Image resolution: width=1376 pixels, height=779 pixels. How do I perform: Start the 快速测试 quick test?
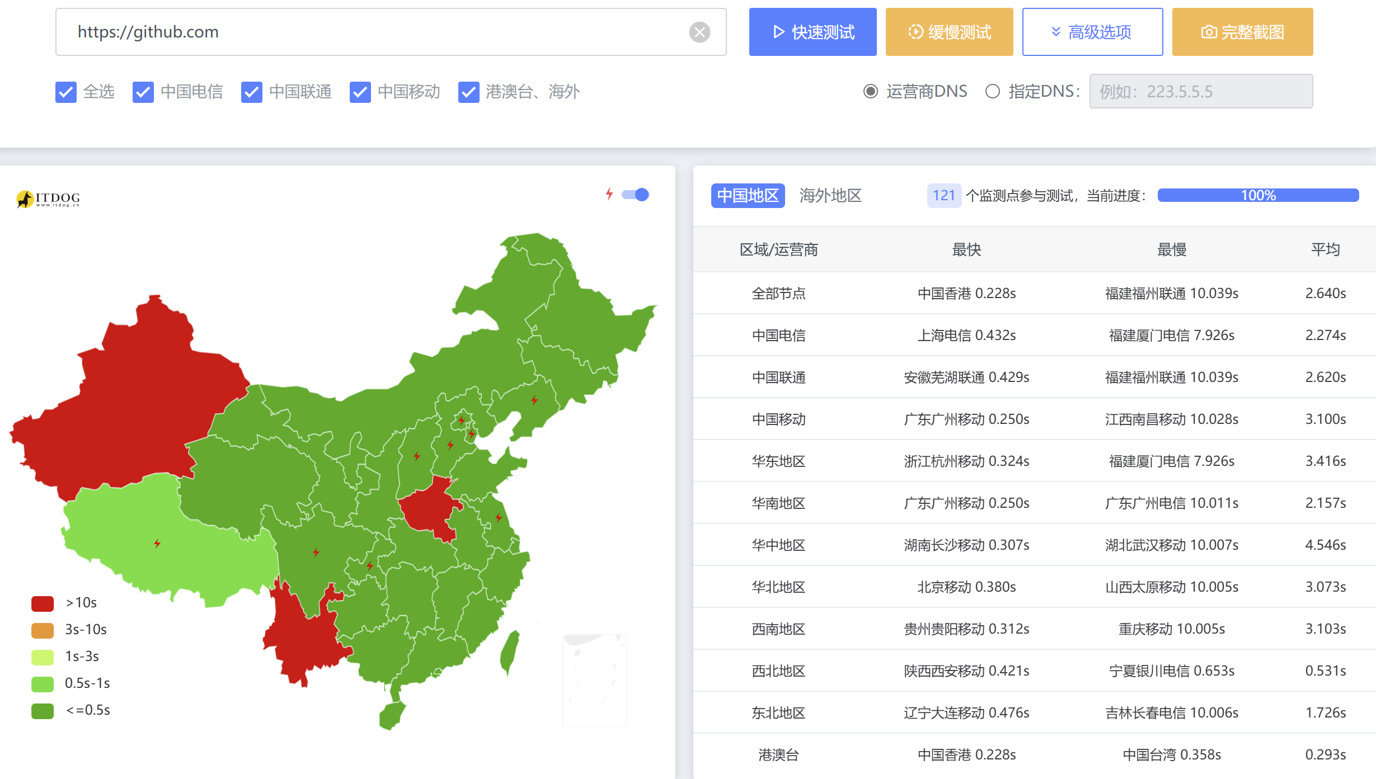[813, 32]
